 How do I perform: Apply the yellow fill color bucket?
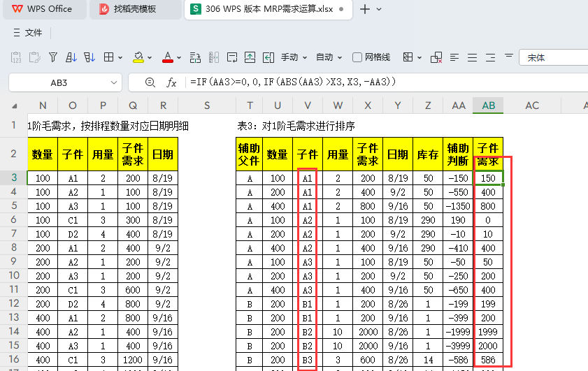[138, 57]
